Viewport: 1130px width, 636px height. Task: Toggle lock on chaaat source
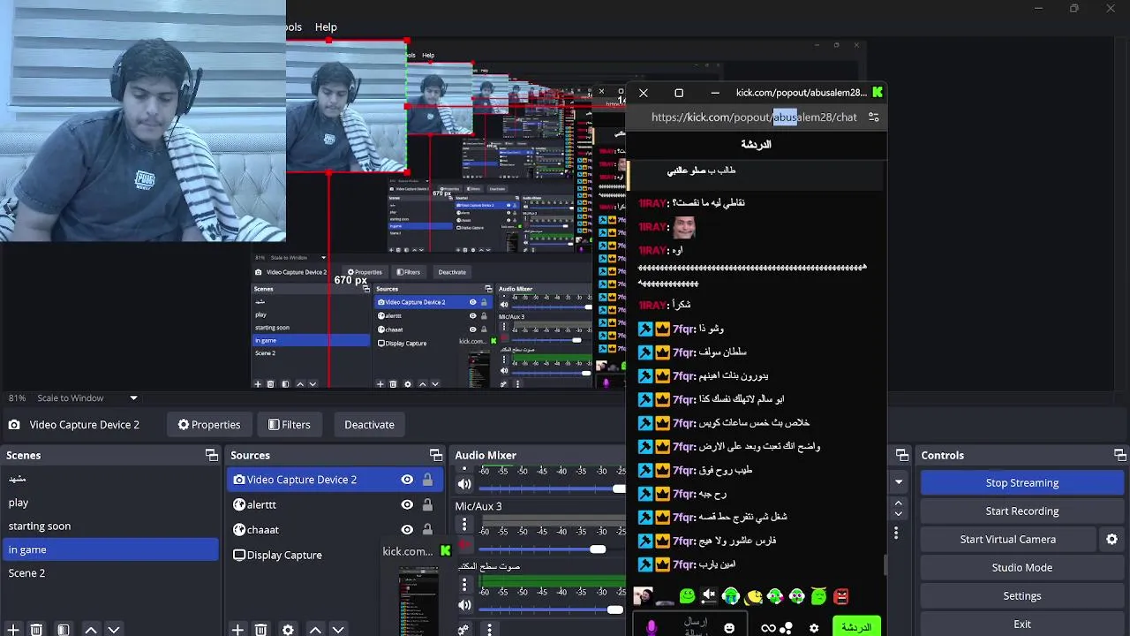[x=427, y=530]
